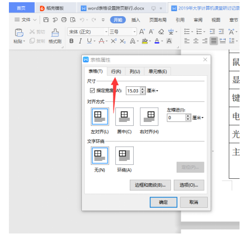Apply Superscript formatting
This screenshot has height=234, width=244.
coord(114,41)
